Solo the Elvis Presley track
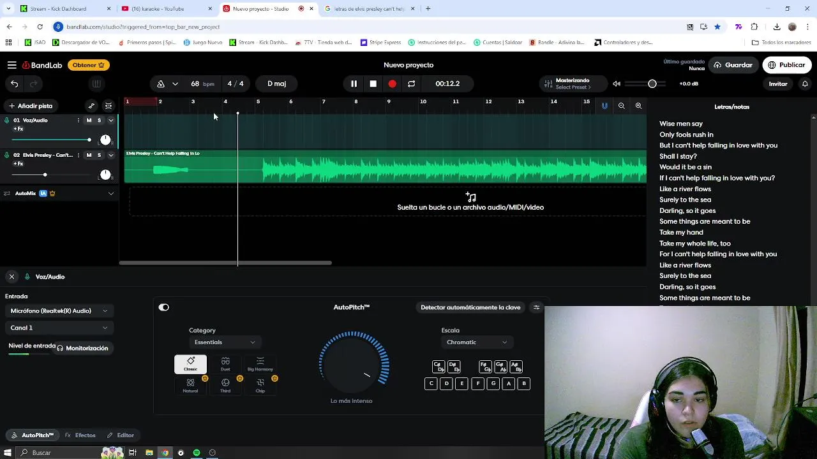 [99, 155]
